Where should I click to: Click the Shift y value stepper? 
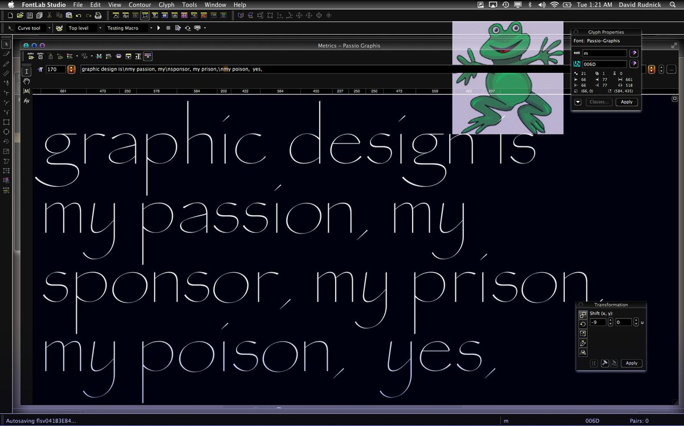point(636,322)
